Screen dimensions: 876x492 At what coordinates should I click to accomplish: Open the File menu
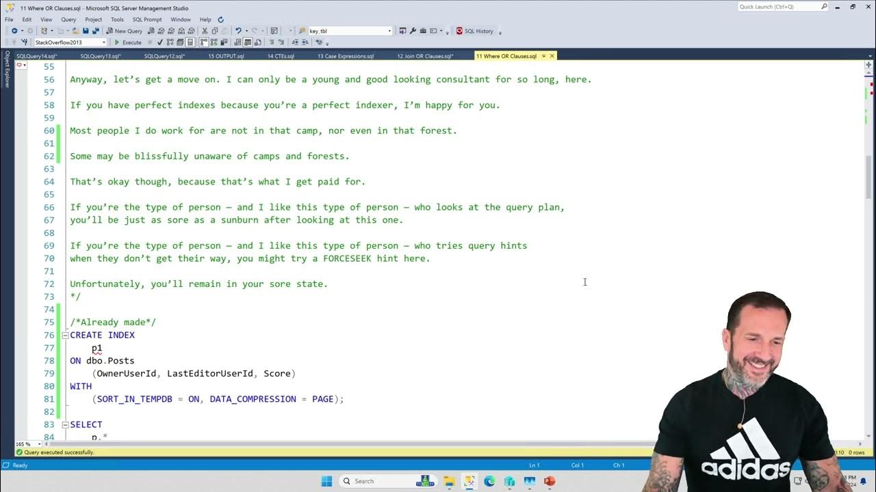(9, 20)
